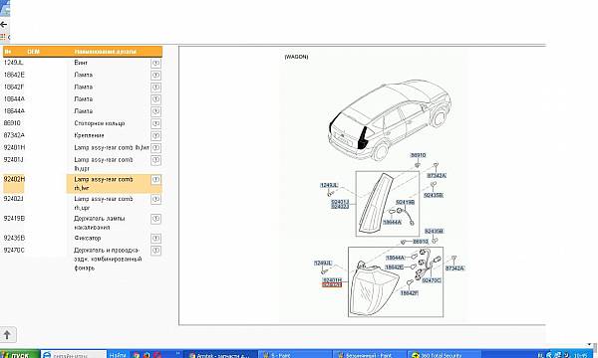Click the info icon for part 1249JL
The width and height of the screenshot is (598, 358).
155,64
